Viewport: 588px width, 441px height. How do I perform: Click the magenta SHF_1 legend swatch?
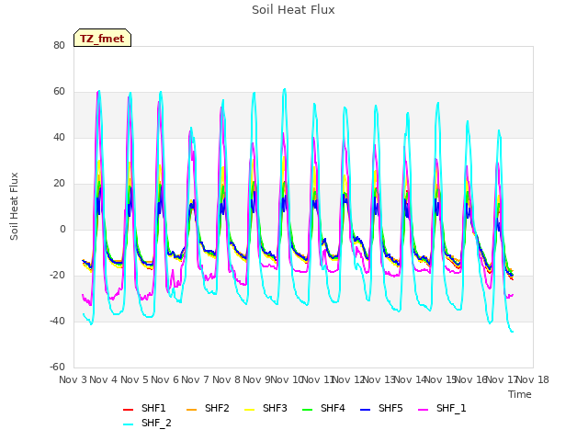[x=423, y=410]
